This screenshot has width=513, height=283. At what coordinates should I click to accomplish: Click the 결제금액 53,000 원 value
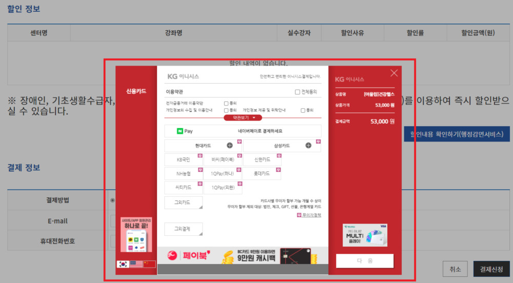coord(382,122)
